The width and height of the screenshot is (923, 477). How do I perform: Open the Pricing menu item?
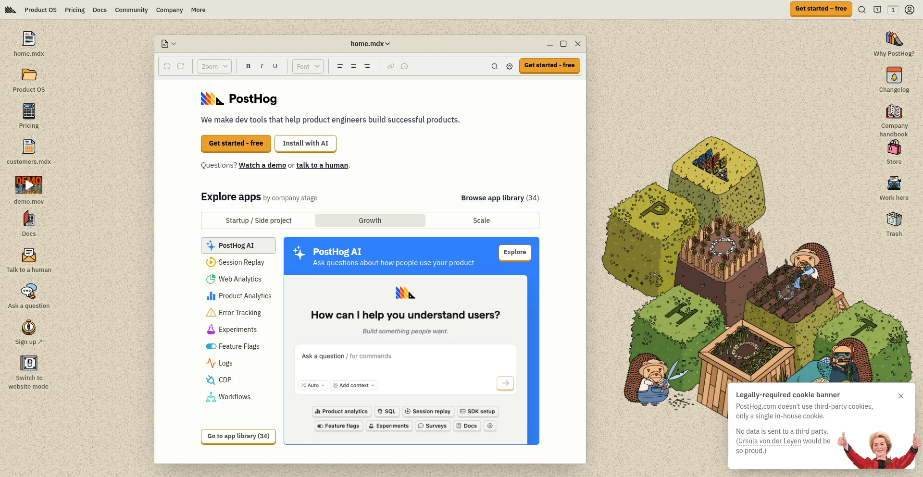75,10
